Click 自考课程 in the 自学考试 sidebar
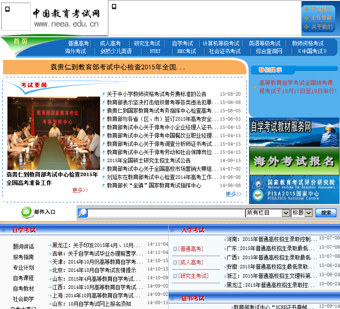This screenshot has height=309, width=340. click(x=24, y=278)
